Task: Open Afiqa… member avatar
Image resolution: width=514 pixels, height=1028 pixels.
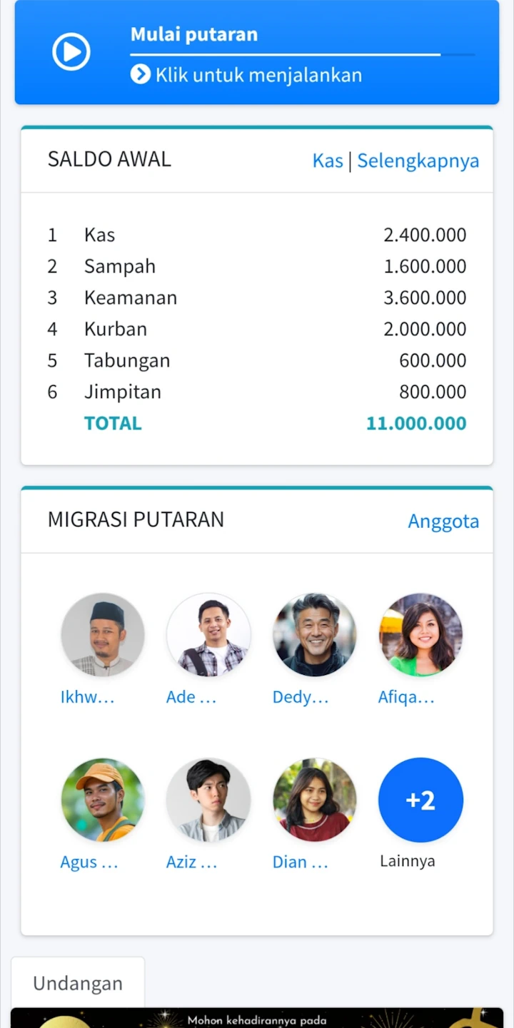Action: pos(420,635)
